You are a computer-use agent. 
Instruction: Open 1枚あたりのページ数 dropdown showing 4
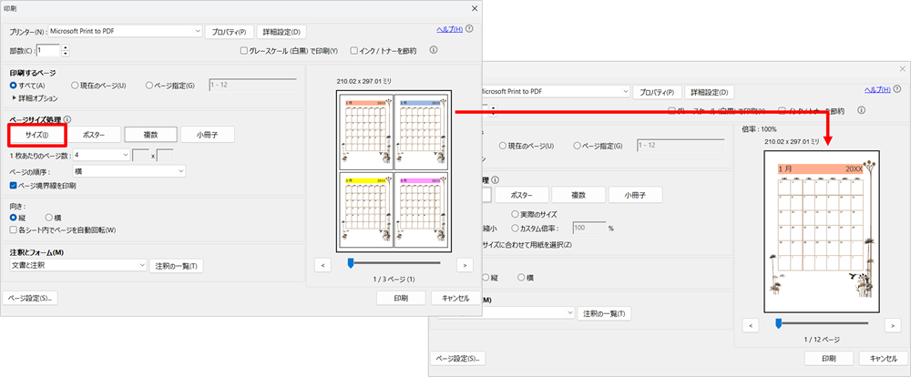point(101,155)
